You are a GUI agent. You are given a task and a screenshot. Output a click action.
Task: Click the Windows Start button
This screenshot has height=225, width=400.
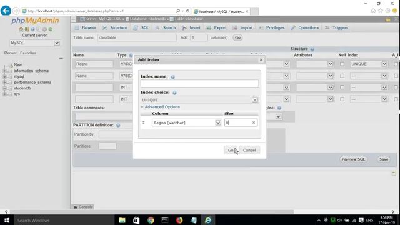[7, 220]
